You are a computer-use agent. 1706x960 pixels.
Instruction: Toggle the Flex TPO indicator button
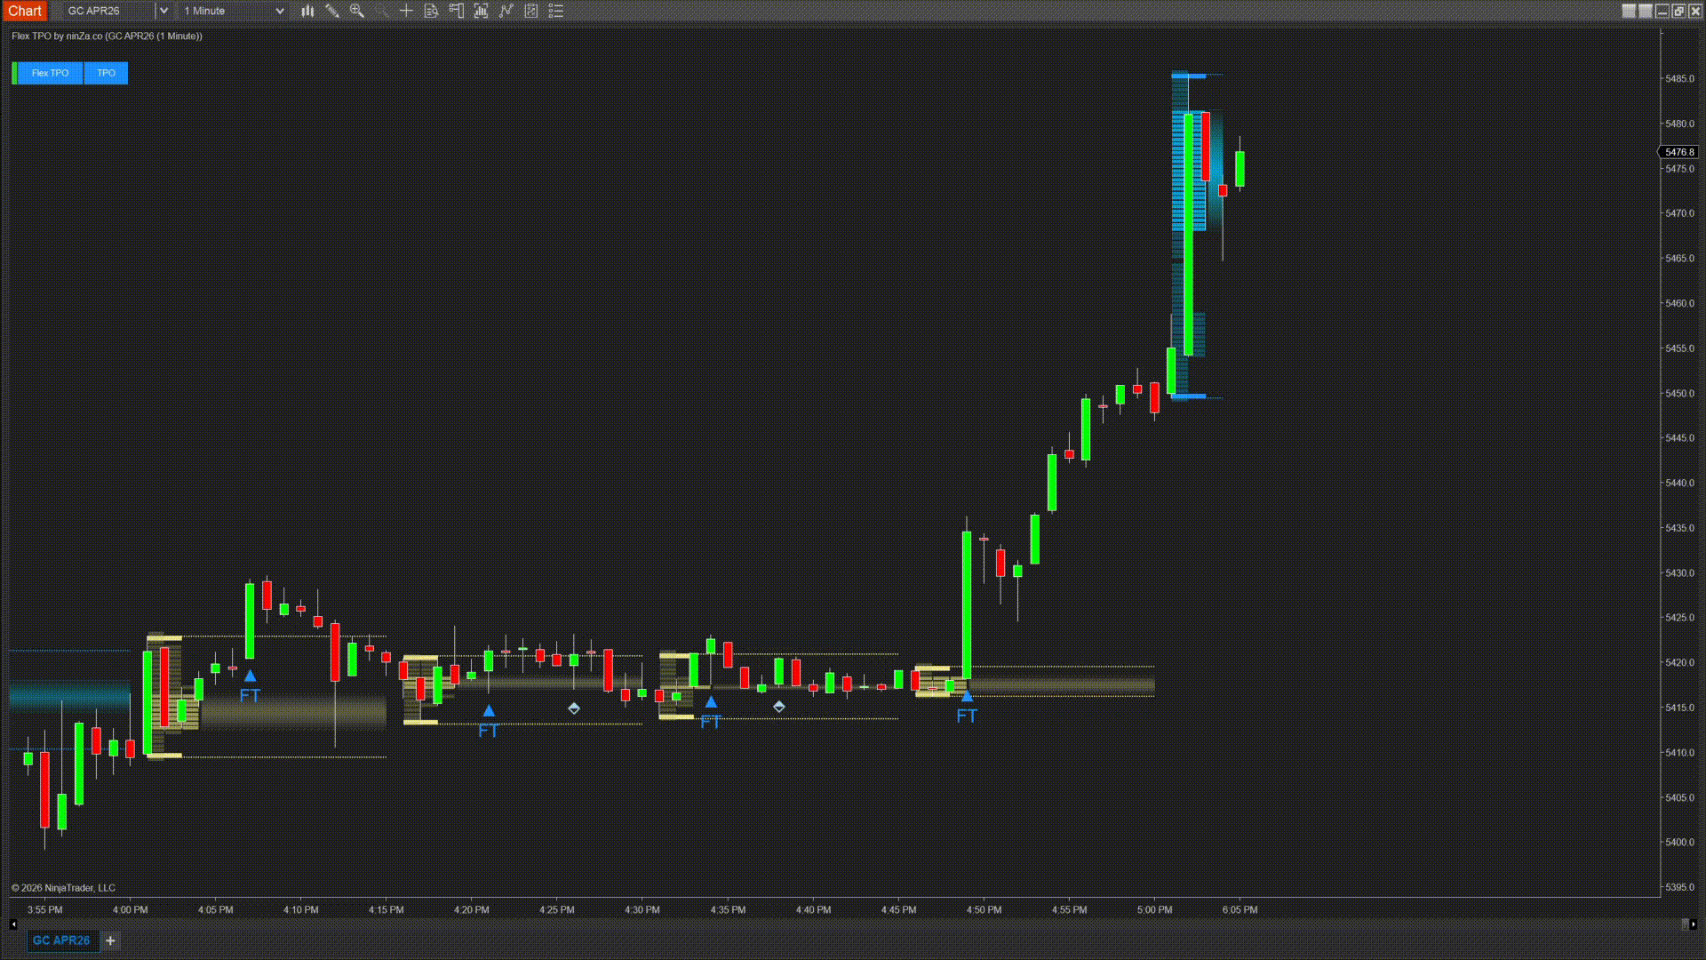50,73
